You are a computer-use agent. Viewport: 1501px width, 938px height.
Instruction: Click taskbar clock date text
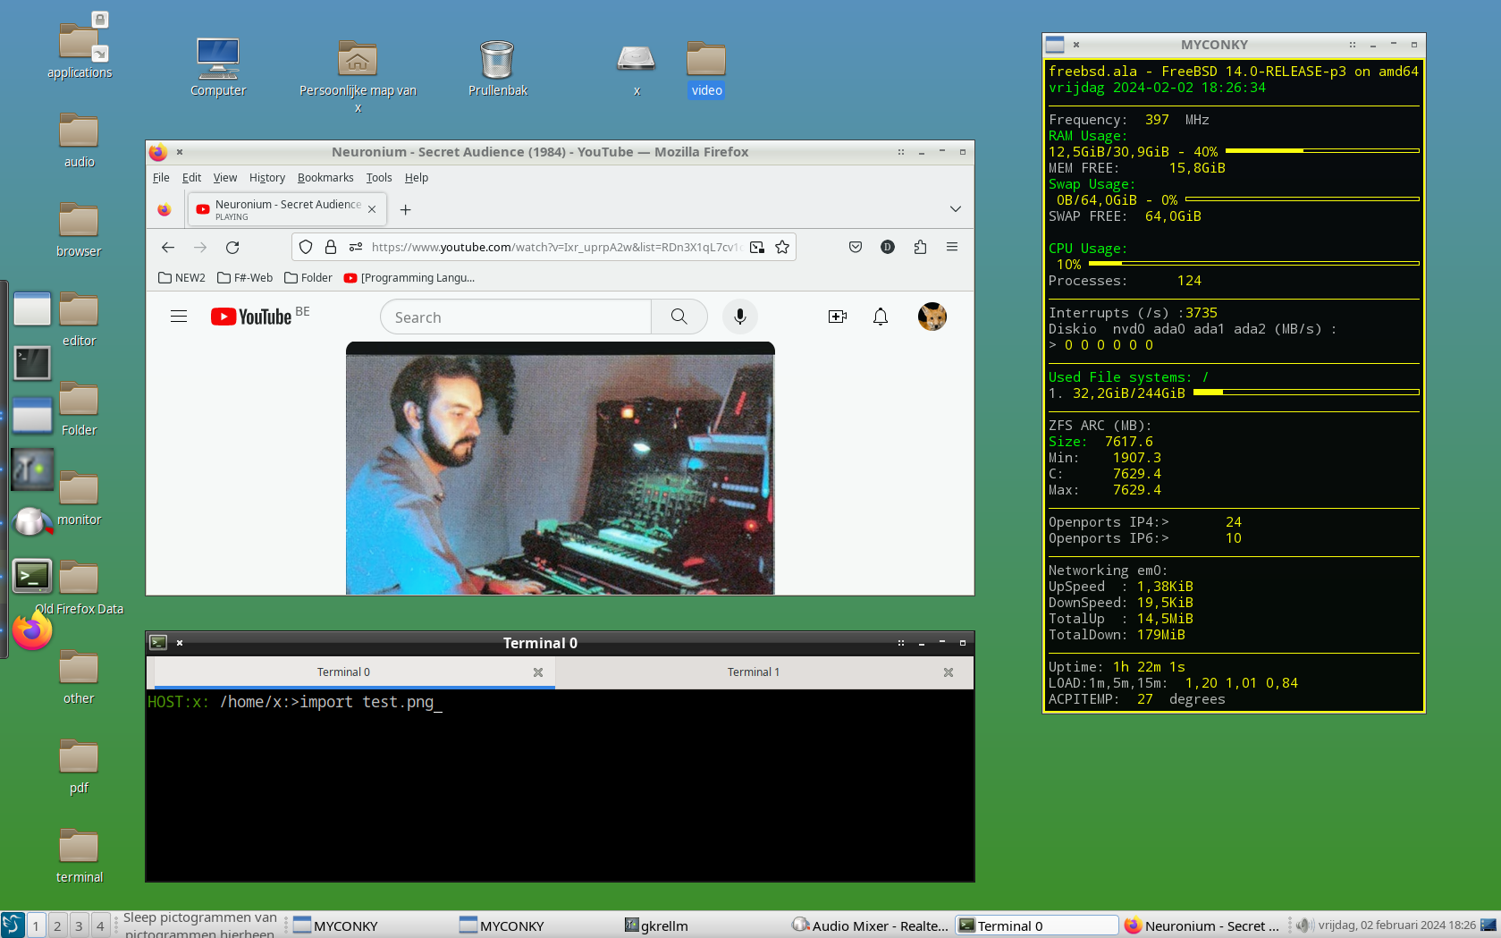click(1396, 925)
